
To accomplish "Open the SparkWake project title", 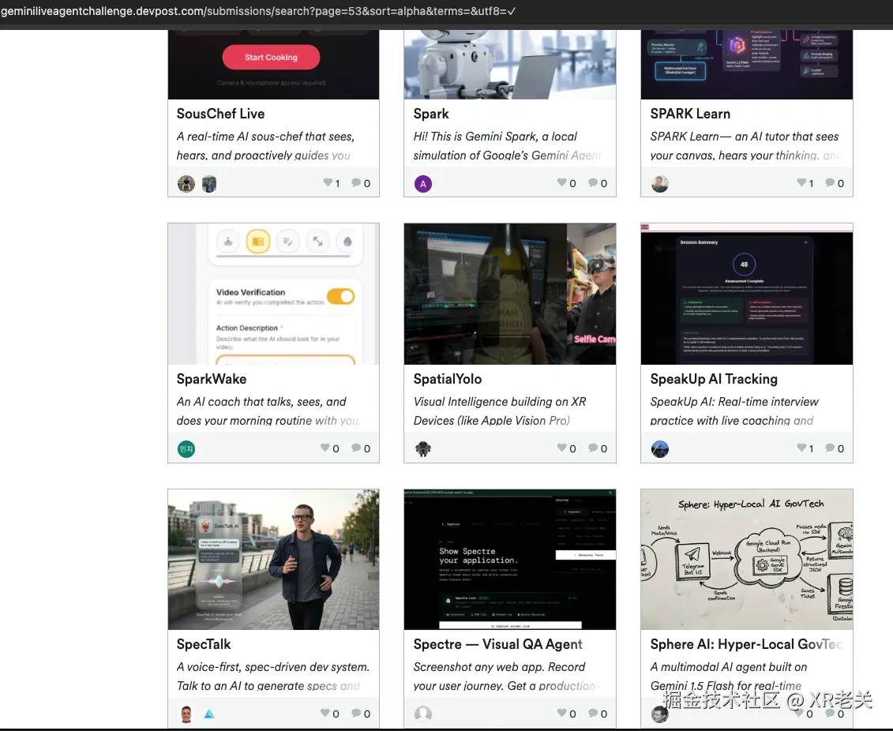I will [212, 379].
